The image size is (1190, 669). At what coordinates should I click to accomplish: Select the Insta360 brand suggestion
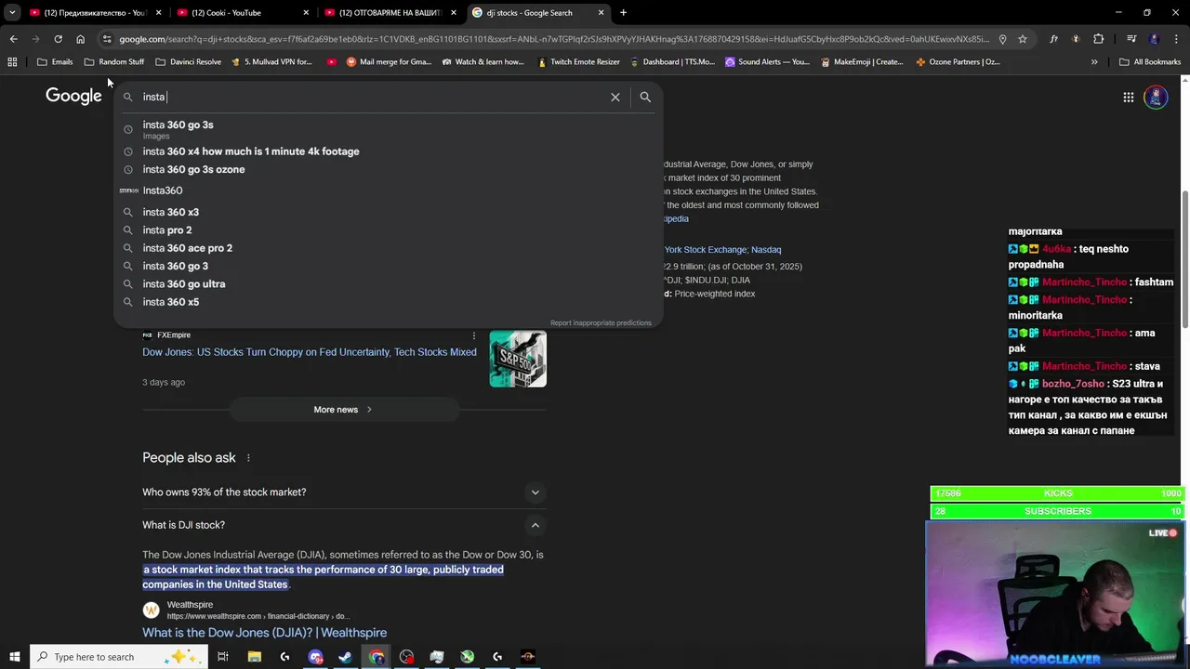pyautogui.click(x=389, y=190)
